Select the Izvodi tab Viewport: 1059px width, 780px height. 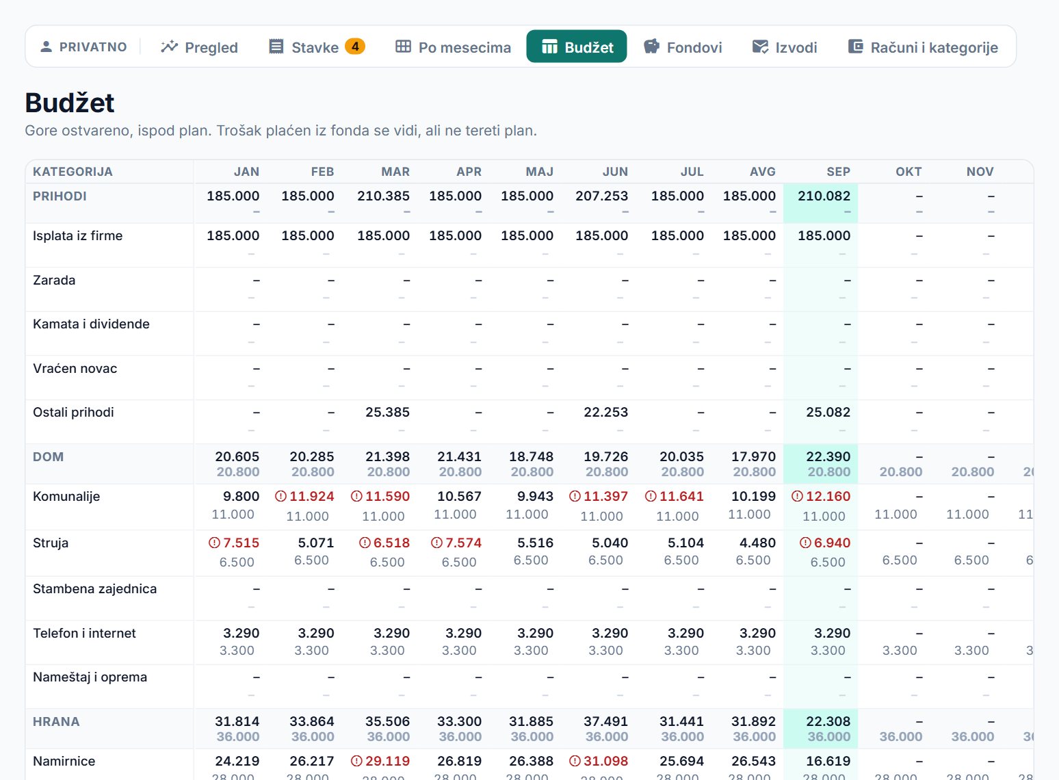tap(785, 47)
